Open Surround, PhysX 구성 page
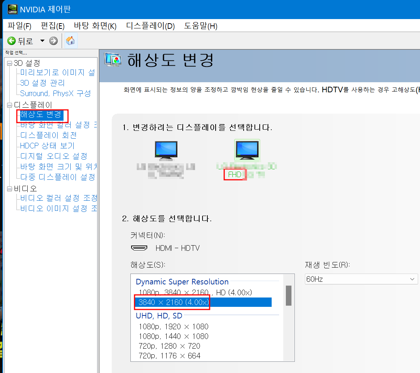The height and width of the screenshot is (373, 420). click(x=55, y=93)
